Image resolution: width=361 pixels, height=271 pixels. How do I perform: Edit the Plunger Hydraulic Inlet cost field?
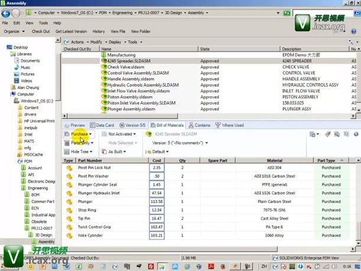click(157, 193)
